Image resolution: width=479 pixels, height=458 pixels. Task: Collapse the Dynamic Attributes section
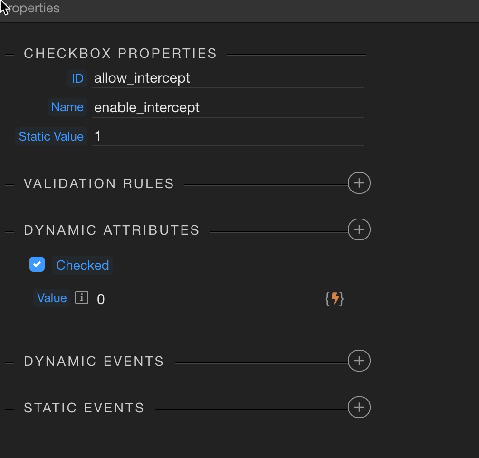(x=10, y=231)
